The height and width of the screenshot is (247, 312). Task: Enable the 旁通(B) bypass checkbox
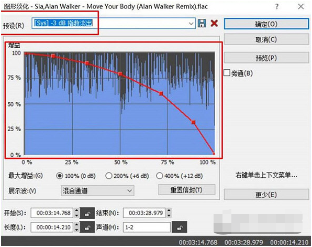click(227, 73)
